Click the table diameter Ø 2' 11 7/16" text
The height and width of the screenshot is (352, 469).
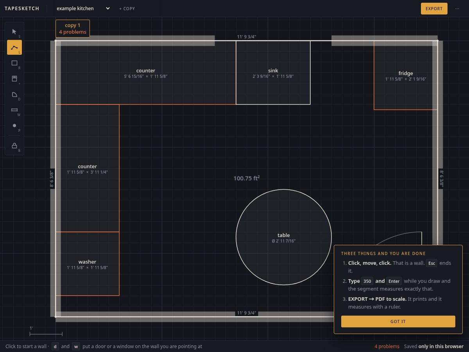tap(284, 241)
